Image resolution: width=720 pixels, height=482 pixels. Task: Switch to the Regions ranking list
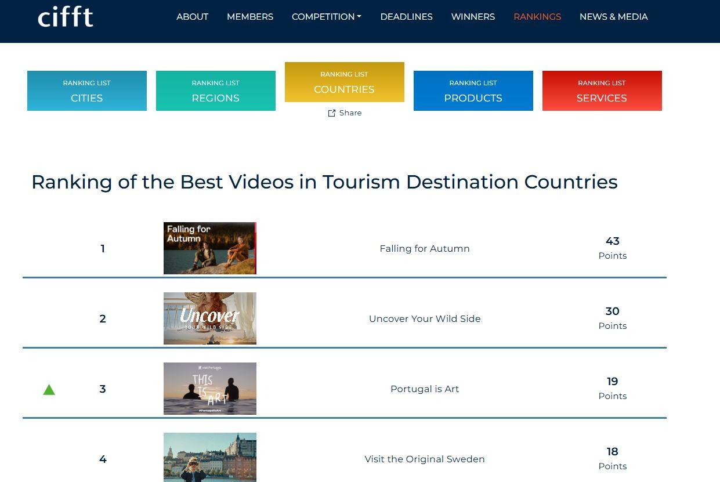[x=216, y=91]
